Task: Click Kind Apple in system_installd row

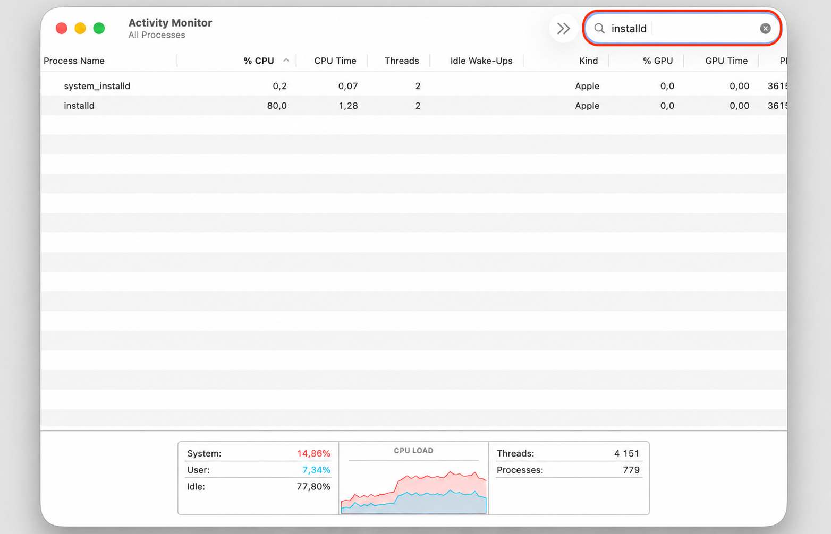Action: pos(587,86)
